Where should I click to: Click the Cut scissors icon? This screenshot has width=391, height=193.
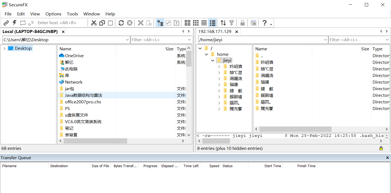(94, 23)
